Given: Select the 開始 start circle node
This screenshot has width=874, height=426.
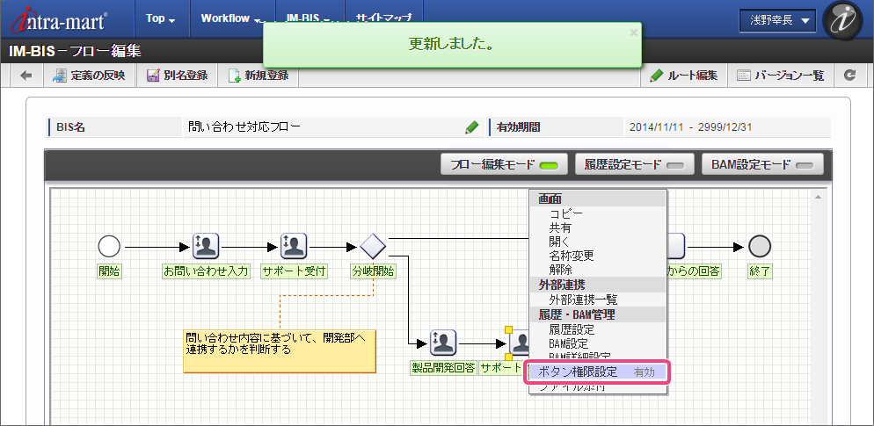Looking at the screenshot, I should 109,246.
